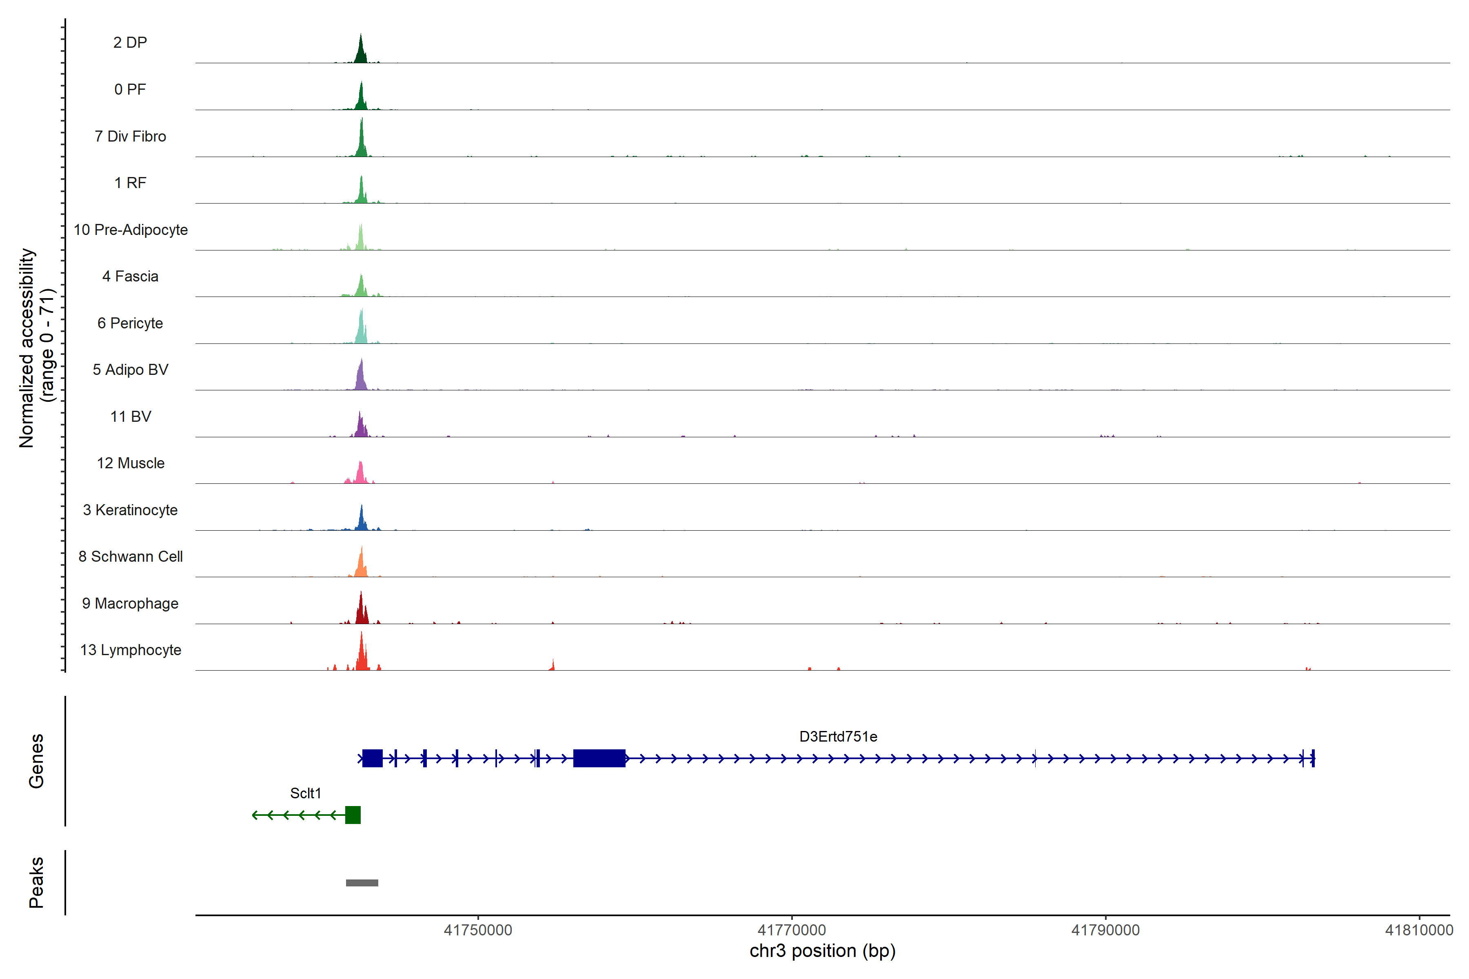Click the first blue D3Ertd751e exon

point(372,758)
